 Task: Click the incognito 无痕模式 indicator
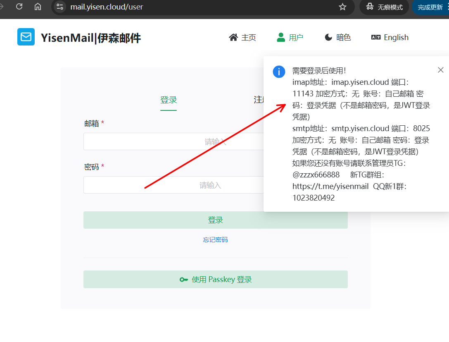384,7
